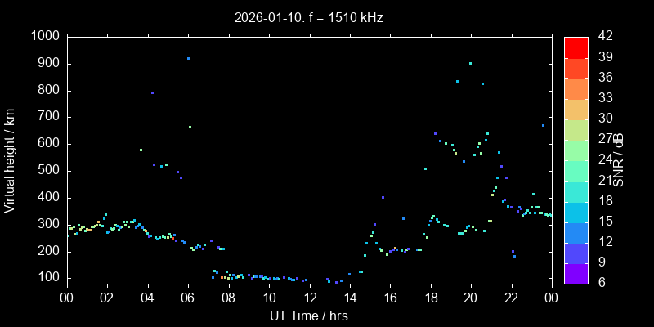Image resolution: width=654 pixels, height=327 pixels.
Task: Click the cyan data point at 900 km near 20 UT
Action: (470, 63)
